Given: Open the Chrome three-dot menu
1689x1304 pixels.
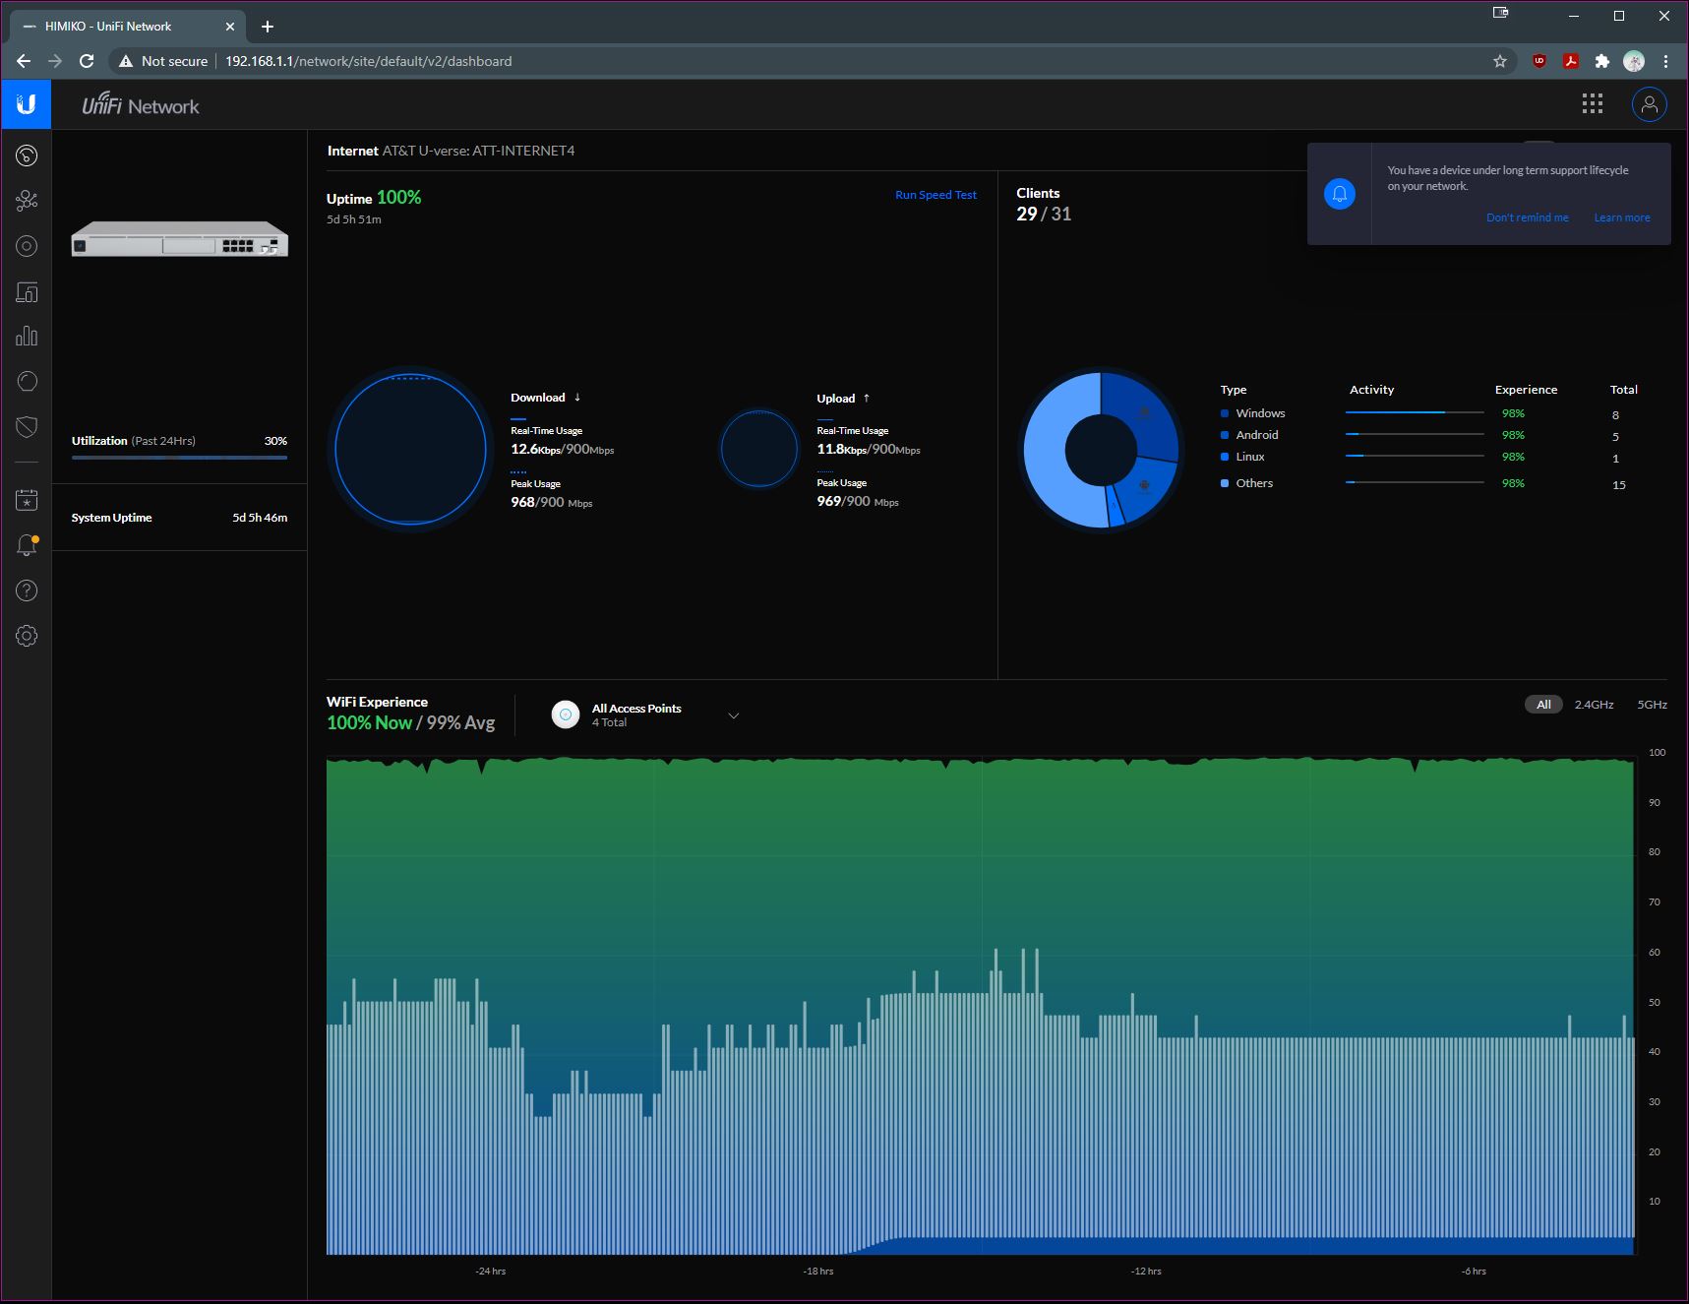Looking at the screenshot, I should tap(1665, 61).
